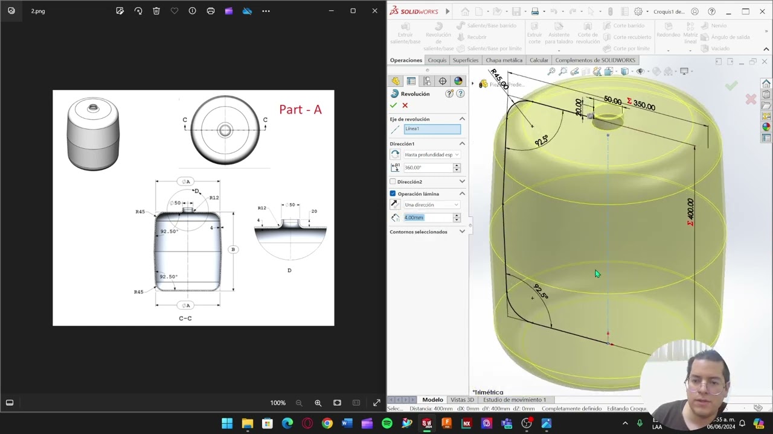
Task: Select the Estudio de movimiento 1 tab
Action: [x=515, y=400]
